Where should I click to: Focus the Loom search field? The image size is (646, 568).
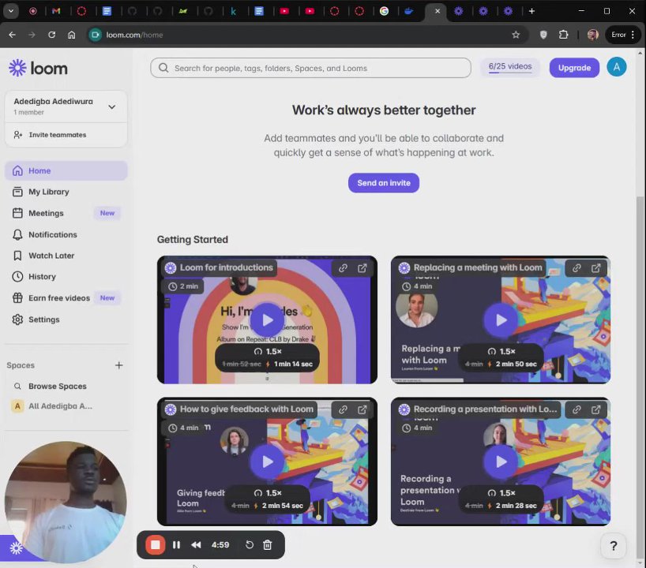[310, 68]
